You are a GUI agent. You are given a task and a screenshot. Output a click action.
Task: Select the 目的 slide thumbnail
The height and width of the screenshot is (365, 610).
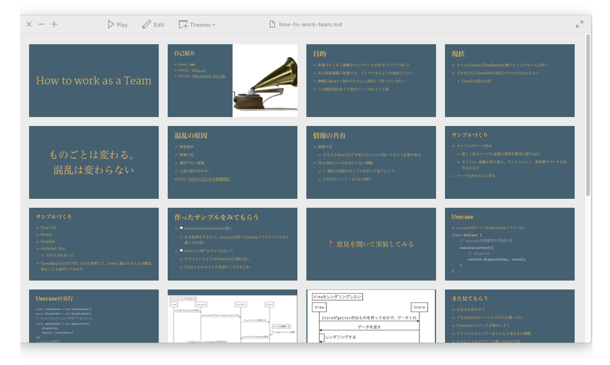[x=371, y=81]
